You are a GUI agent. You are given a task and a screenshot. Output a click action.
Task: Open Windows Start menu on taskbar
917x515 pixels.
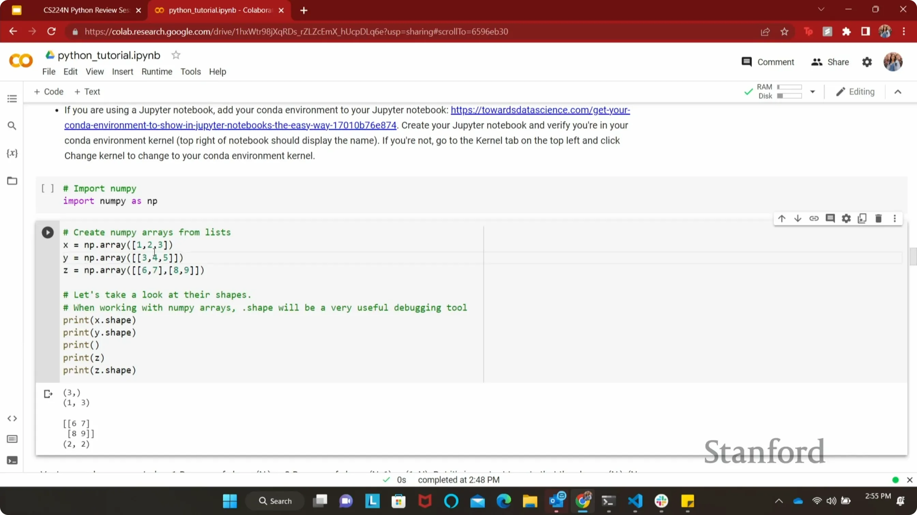coord(230,501)
